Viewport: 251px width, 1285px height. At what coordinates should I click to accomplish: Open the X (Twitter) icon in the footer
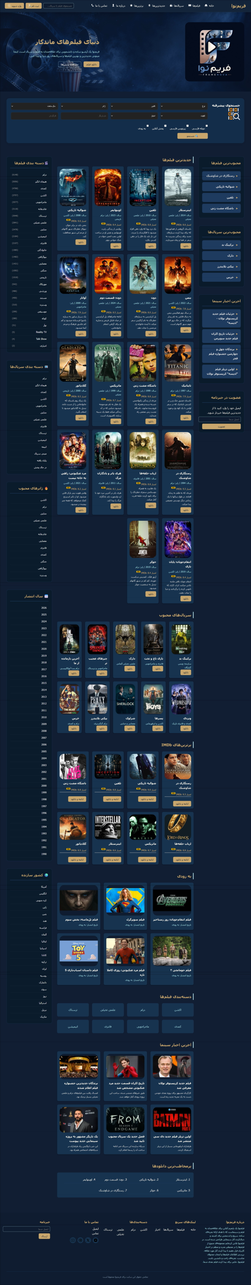88,1240
